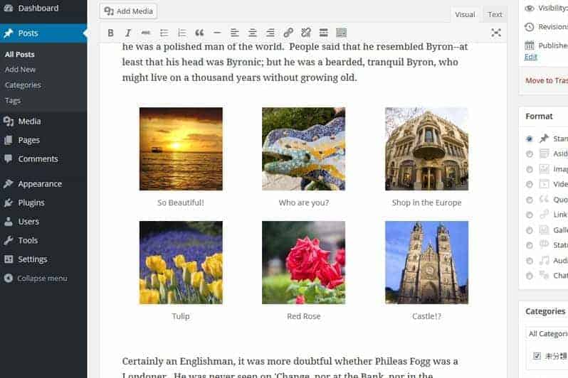Select the Audio post format radio
Screen dimensions: 568x378
click(530, 261)
